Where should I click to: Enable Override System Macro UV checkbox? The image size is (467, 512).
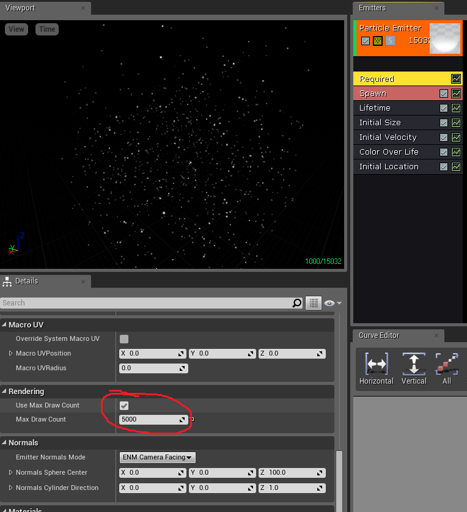tap(124, 339)
